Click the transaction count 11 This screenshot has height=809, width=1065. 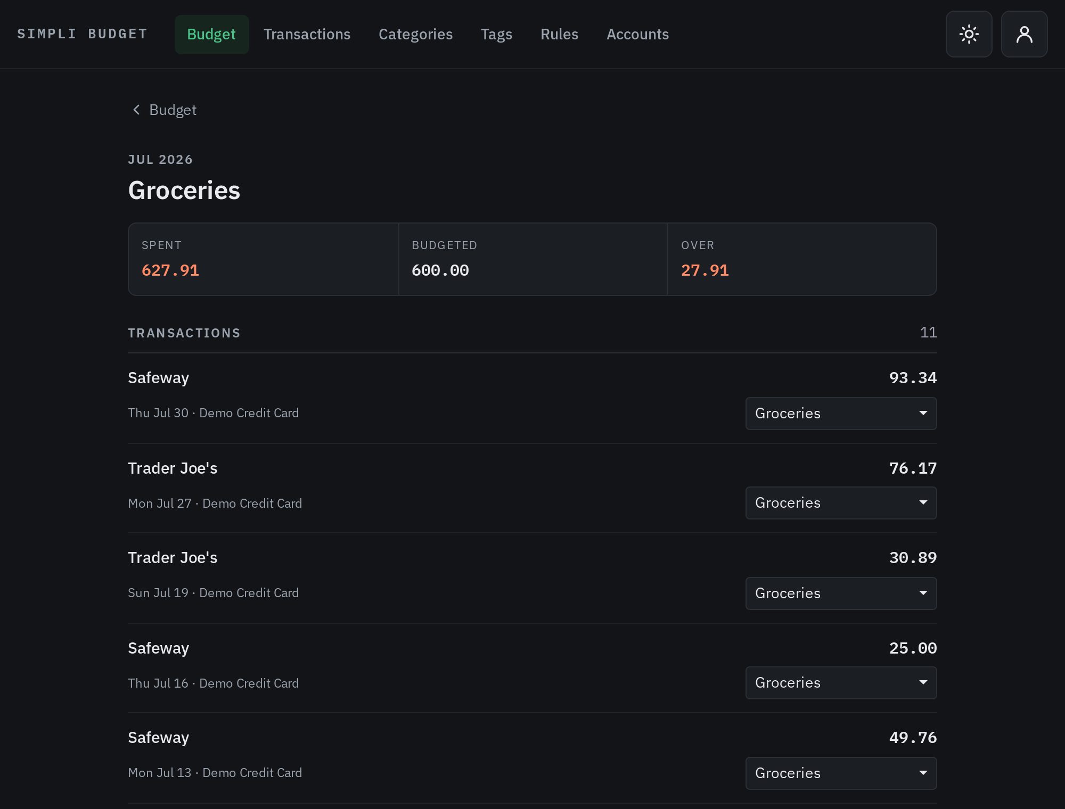click(x=928, y=333)
